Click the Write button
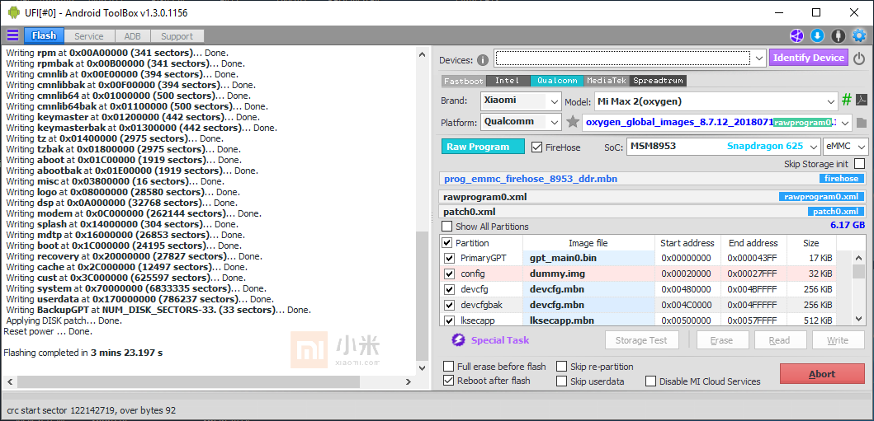 tap(838, 340)
